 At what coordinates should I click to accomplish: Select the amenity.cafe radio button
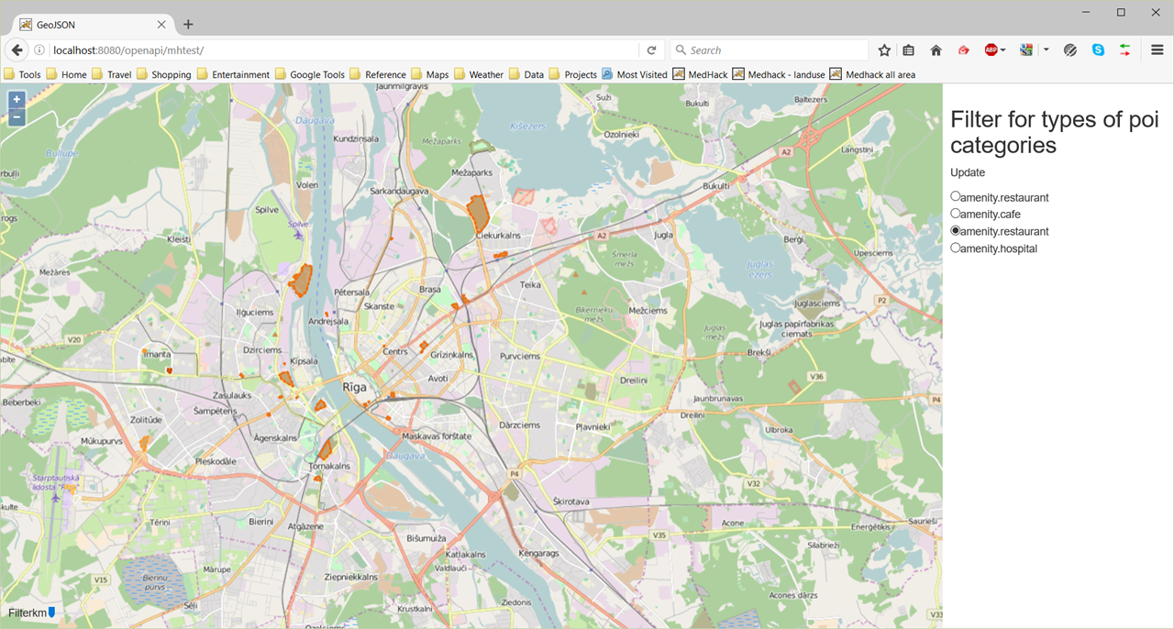pyautogui.click(x=956, y=214)
